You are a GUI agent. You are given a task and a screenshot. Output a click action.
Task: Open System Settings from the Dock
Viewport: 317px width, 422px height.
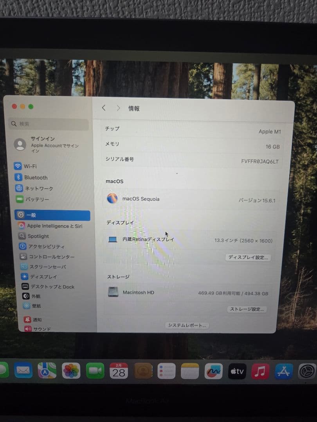(x=307, y=372)
